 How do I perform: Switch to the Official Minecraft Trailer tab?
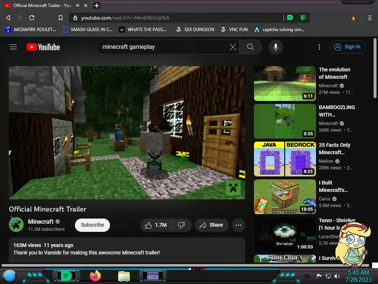[42, 5]
